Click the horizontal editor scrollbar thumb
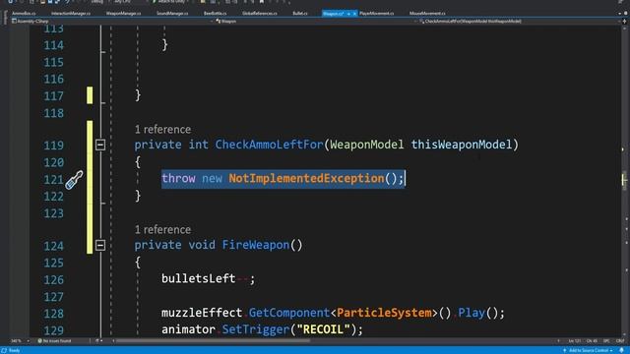The height and width of the screenshot is (354, 630). [x=213, y=341]
